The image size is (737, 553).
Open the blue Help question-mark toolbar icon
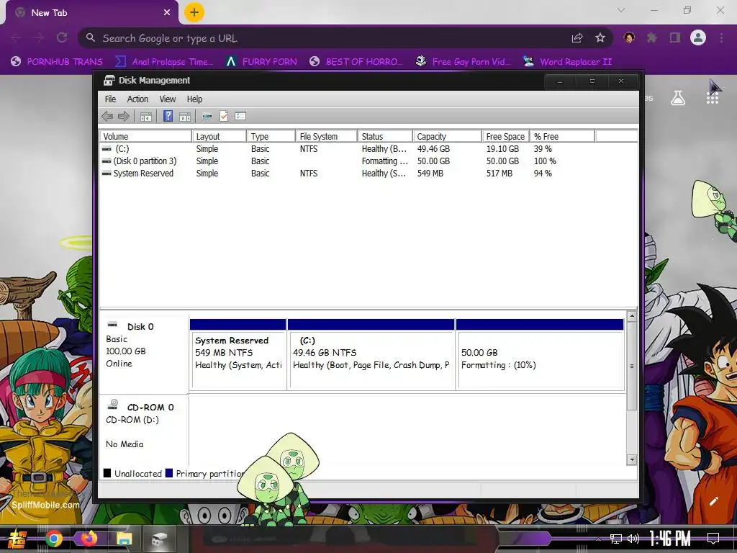(168, 116)
